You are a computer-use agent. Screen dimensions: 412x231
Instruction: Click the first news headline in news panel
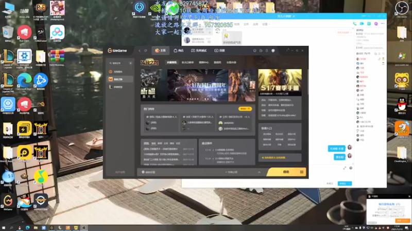tap(161, 149)
